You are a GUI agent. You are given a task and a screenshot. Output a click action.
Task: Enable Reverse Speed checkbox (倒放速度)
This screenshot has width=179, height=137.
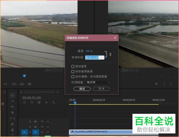tap(73, 66)
